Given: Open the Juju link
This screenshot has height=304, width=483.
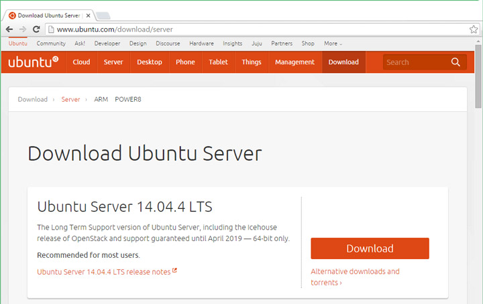Looking at the screenshot, I should click(x=256, y=44).
